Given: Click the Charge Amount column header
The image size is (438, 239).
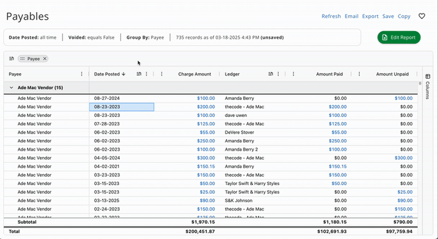Looking at the screenshot, I should click(195, 74).
